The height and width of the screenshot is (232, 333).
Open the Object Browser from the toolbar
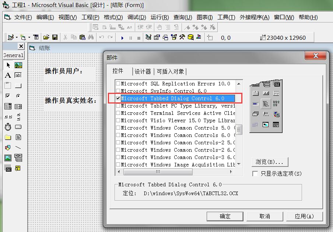click(x=174, y=37)
